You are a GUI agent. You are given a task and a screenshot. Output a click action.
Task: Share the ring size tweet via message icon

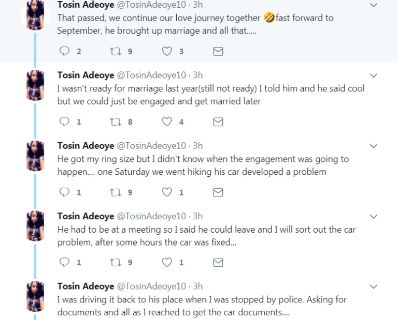pos(218,192)
